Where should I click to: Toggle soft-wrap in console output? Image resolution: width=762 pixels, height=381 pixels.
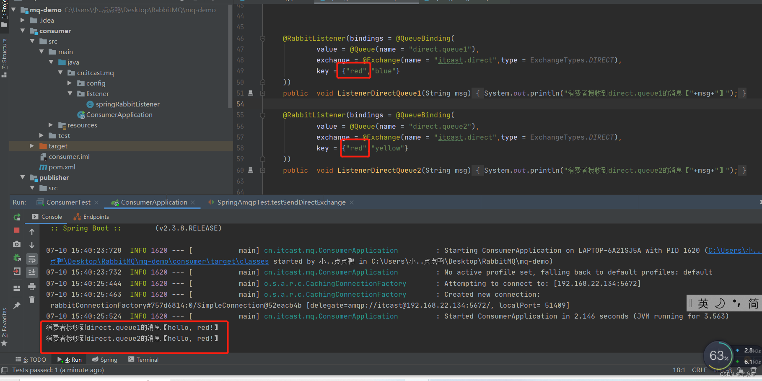(32, 259)
